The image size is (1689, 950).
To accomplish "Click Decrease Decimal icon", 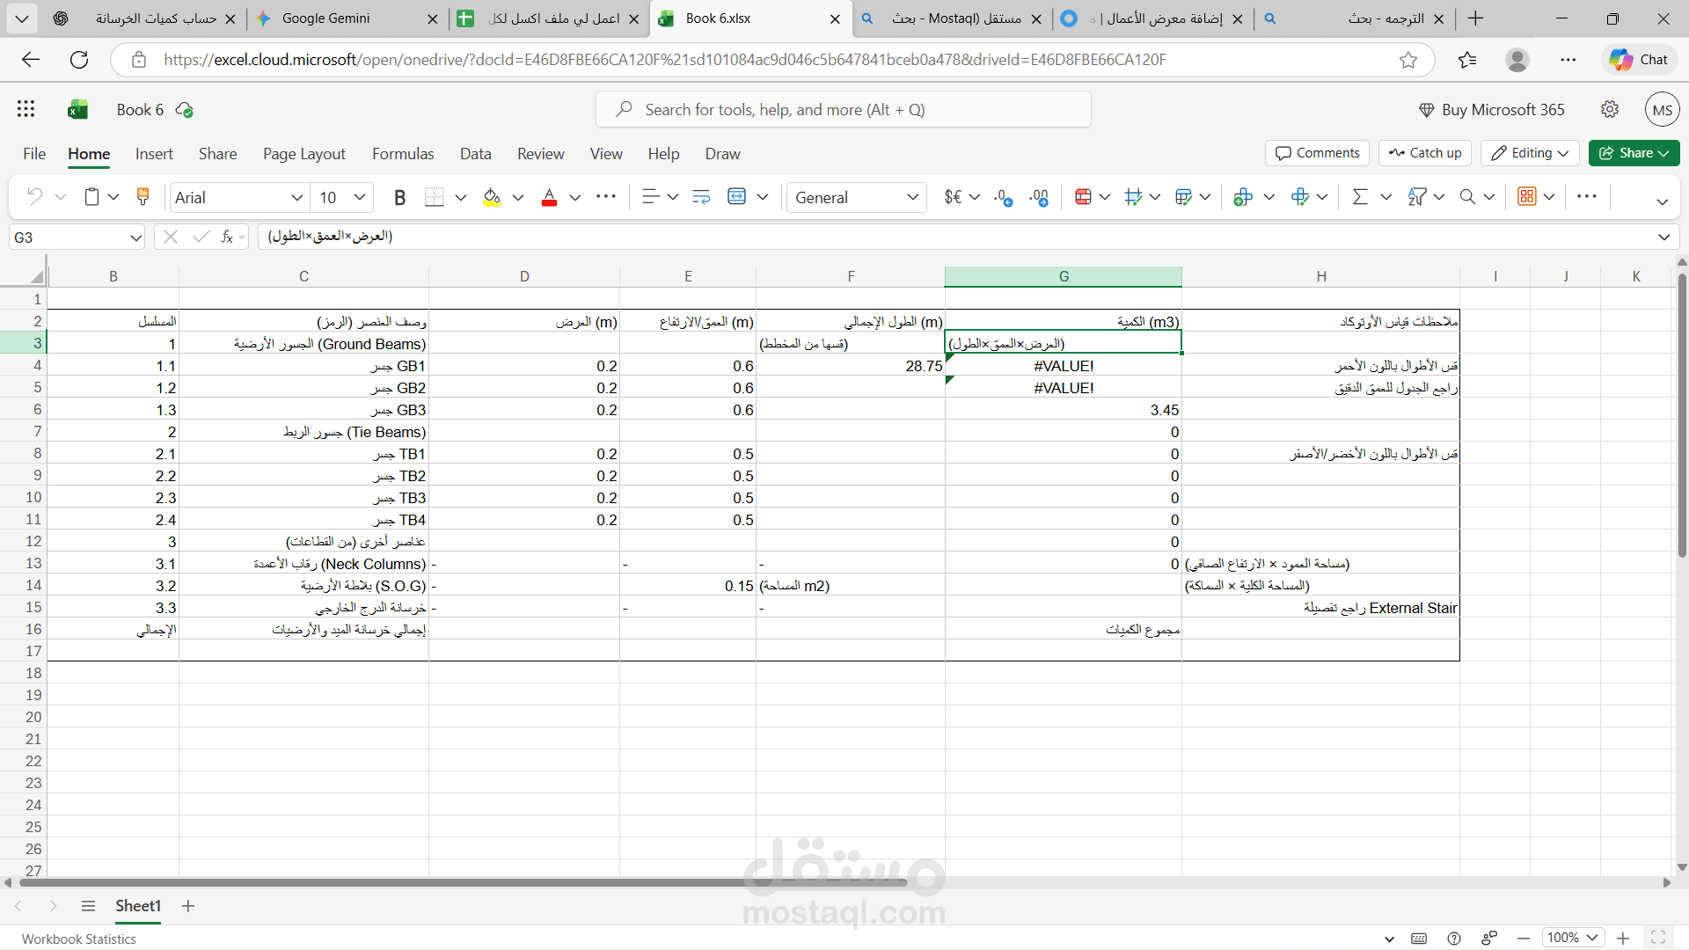I will [x=1003, y=198].
